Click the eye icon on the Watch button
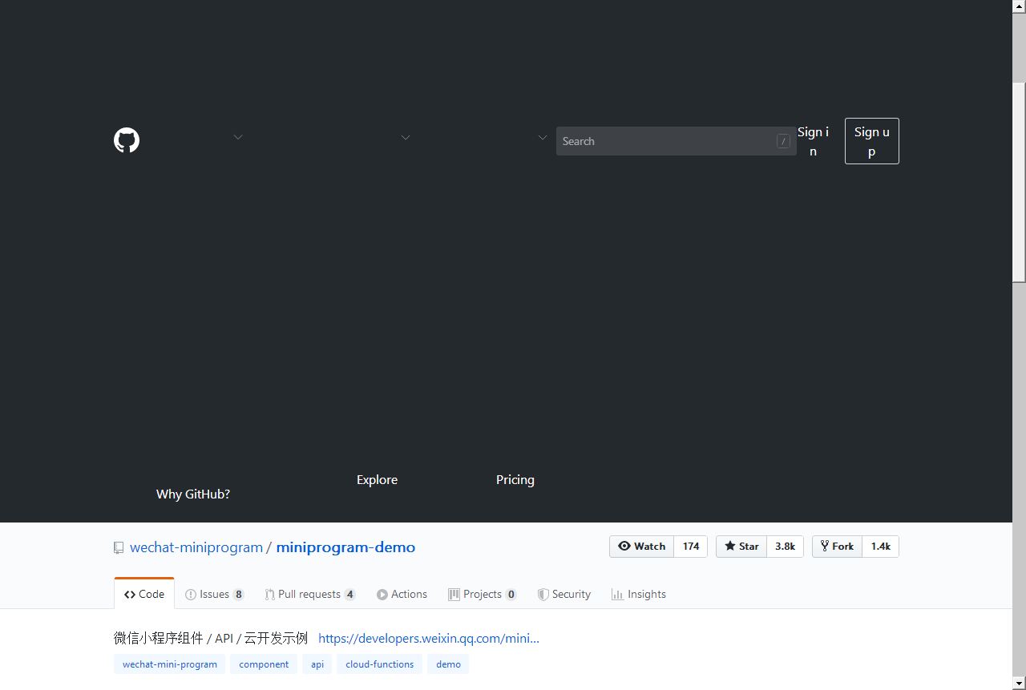Viewport: 1026px width, 690px height. click(x=624, y=547)
